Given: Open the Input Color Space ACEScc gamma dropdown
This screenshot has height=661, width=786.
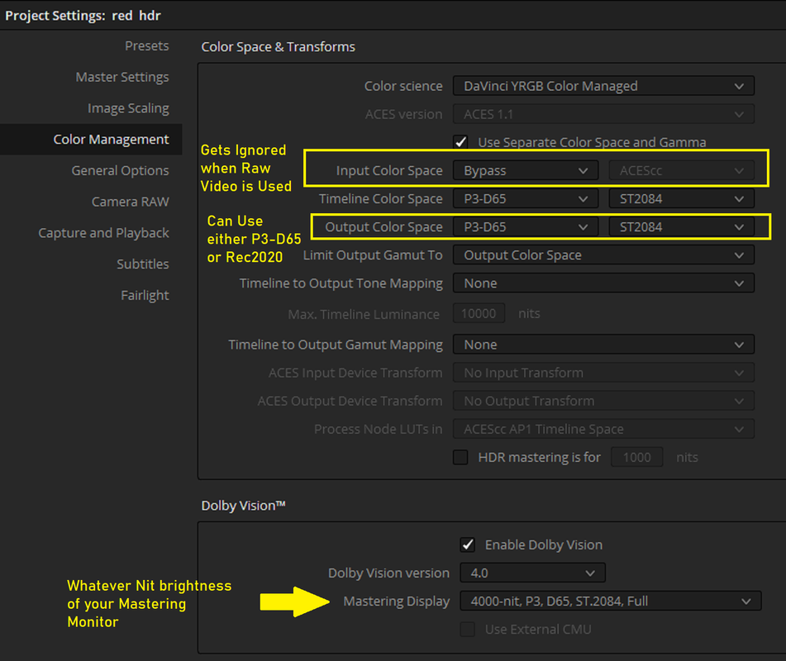Looking at the screenshot, I should click(x=682, y=170).
